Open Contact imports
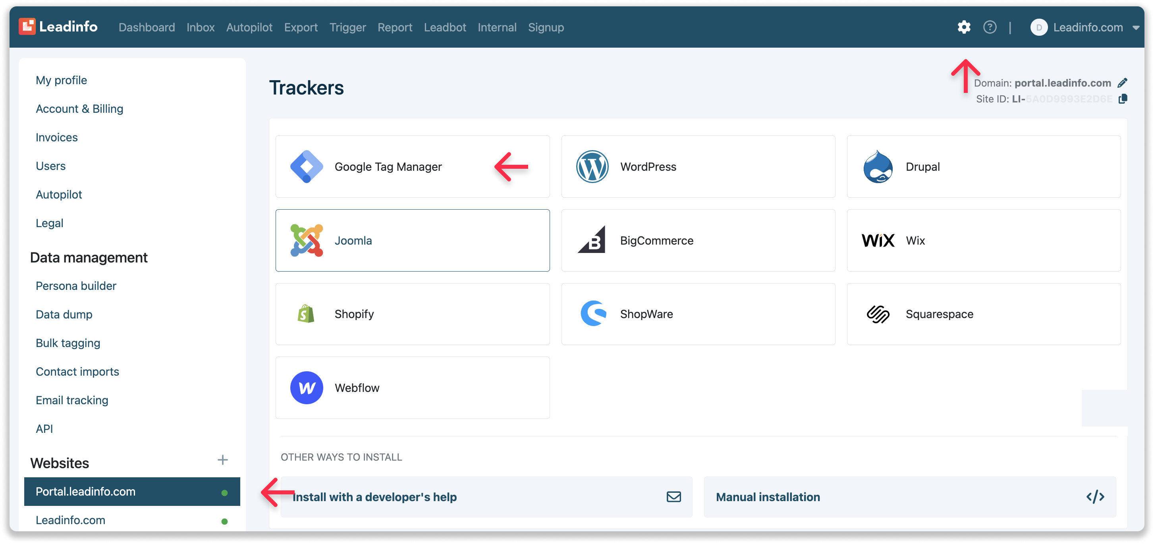This screenshot has width=1154, height=544. [77, 372]
